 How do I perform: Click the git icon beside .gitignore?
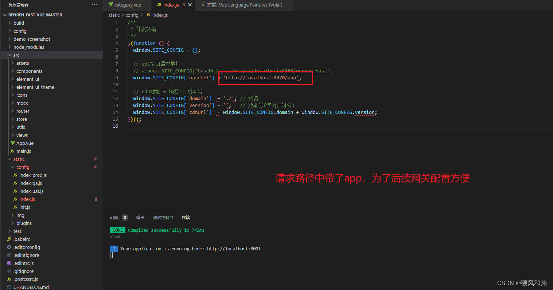coord(9,271)
